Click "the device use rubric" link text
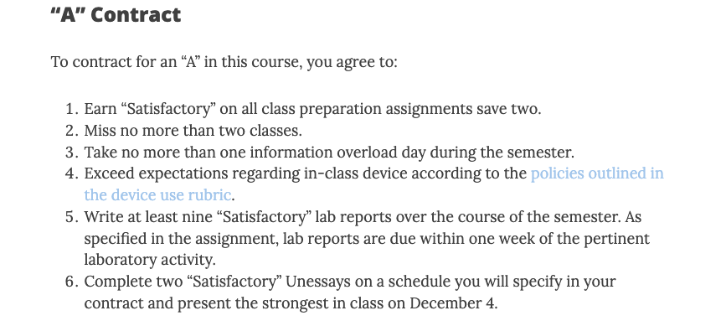The image size is (726, 326). (x=157, y=195)
